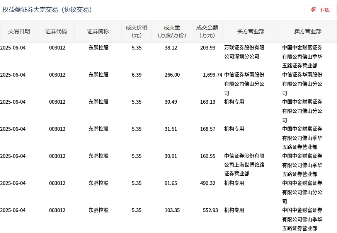
Task: Click the volume cell 266.00
Action: pos(172,75)
